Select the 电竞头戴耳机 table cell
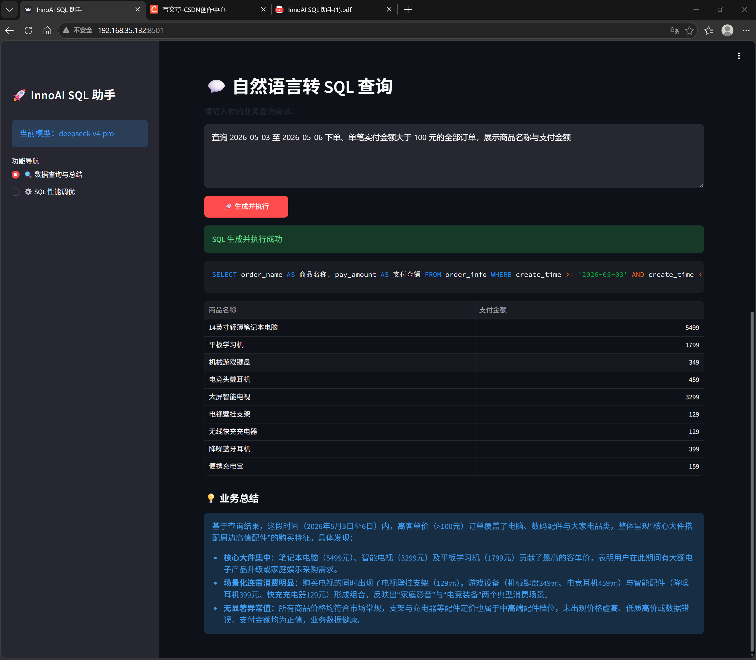The width and height of the screenshot is (756, 660). click(x=340, y=379)
